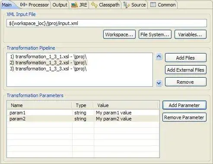This screenshot has width=213, height=164.
Task: Click the Classpath tab's icon
Action: [x=94, y=5]
